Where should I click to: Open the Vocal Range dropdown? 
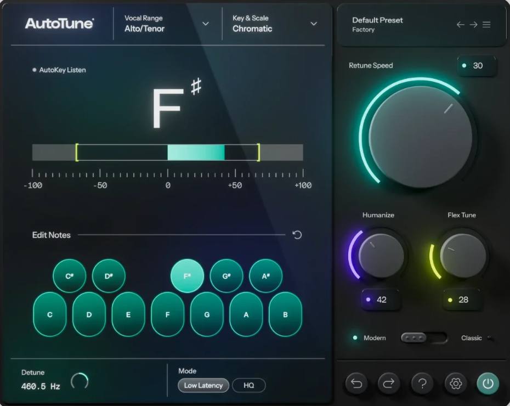point(167,24)
